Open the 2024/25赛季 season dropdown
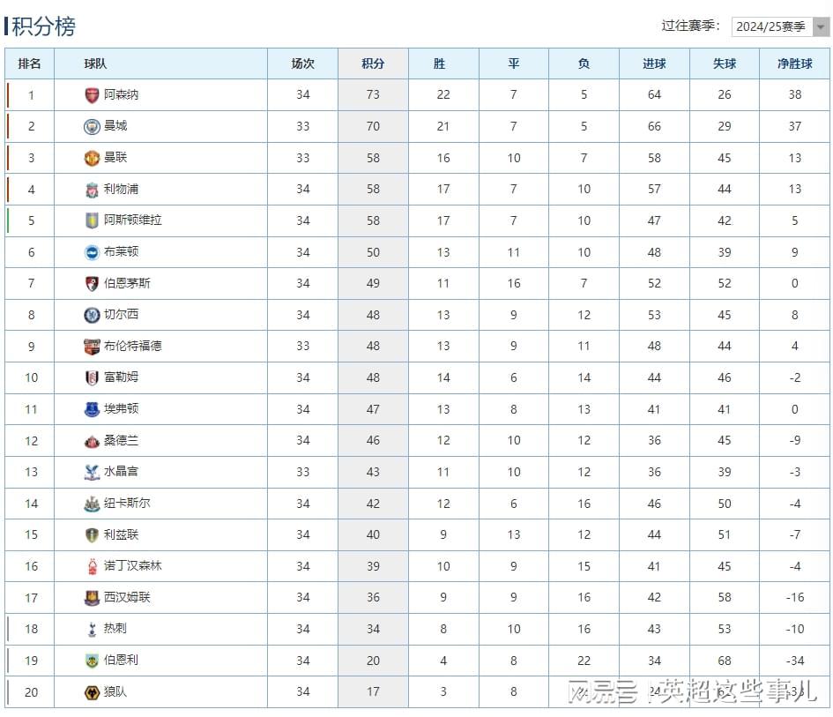This screenshot has width=833, height=717. point(780,26)
